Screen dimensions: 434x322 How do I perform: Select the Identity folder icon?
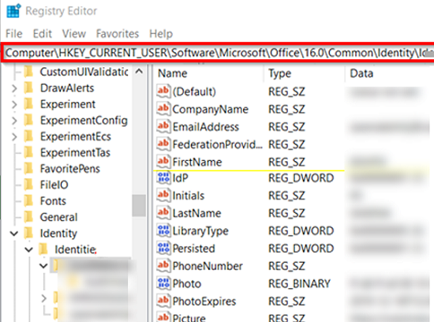(28, 233)
